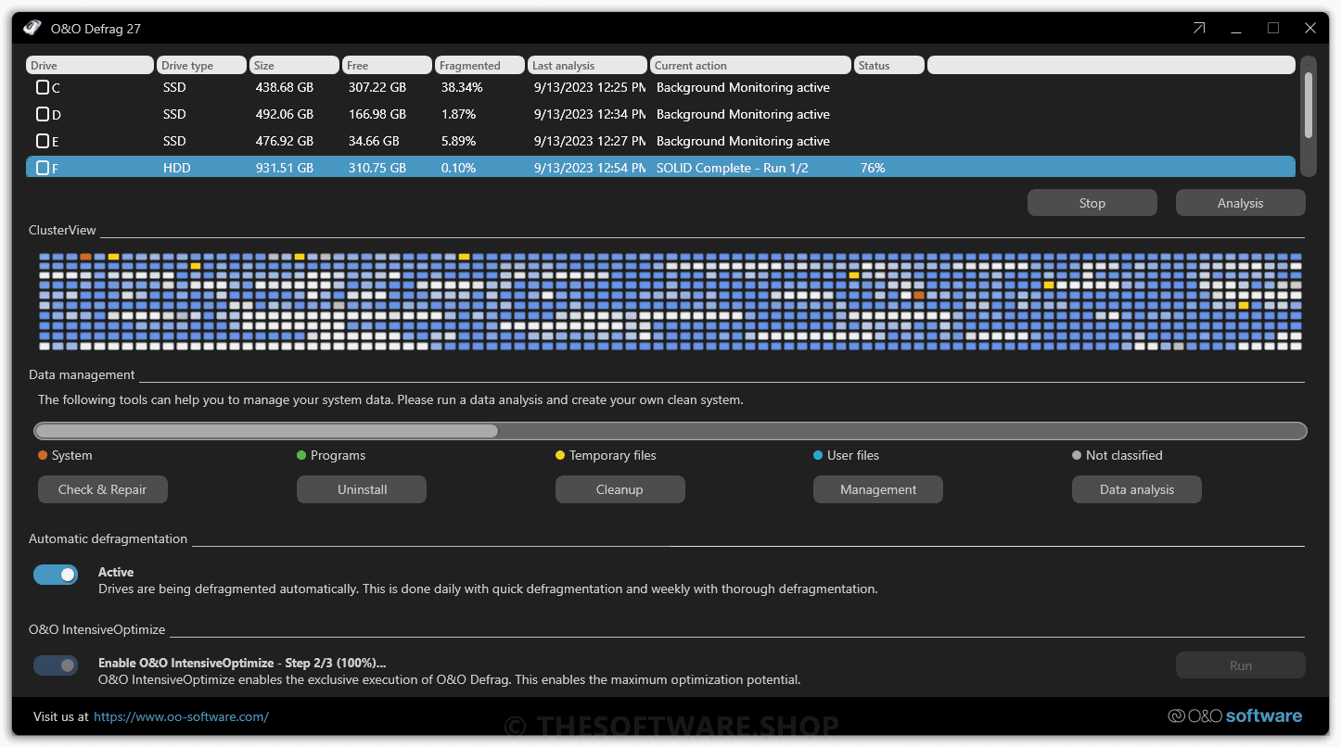Check the box for drive E
The image size is (1341, 747).
(x=43, y=141)
